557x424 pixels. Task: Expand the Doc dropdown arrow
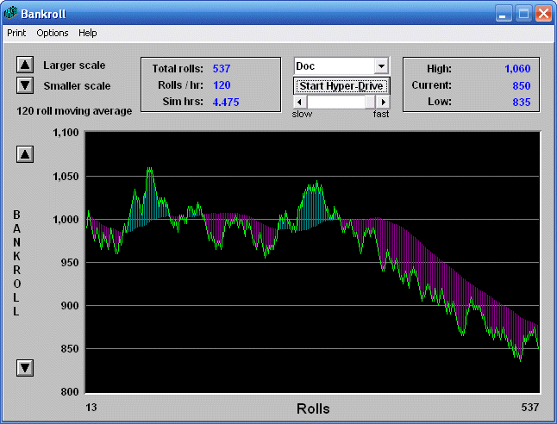[x=381, y=66]
